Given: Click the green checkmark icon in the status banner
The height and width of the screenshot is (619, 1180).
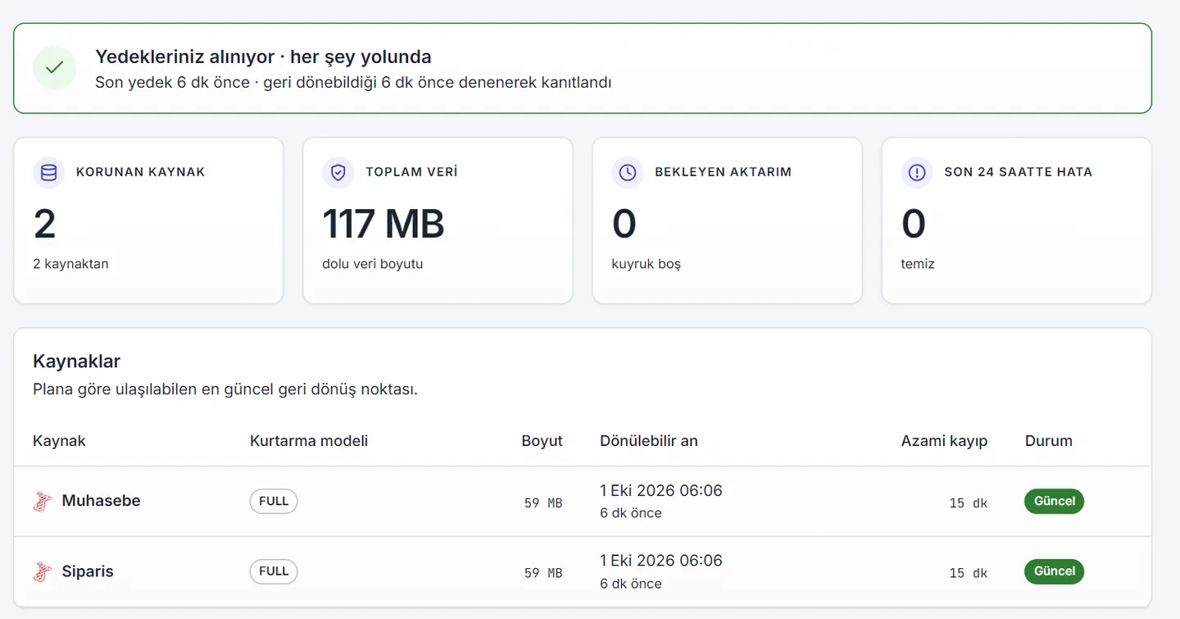Looking at the screenshot, I should pos(54,68).
